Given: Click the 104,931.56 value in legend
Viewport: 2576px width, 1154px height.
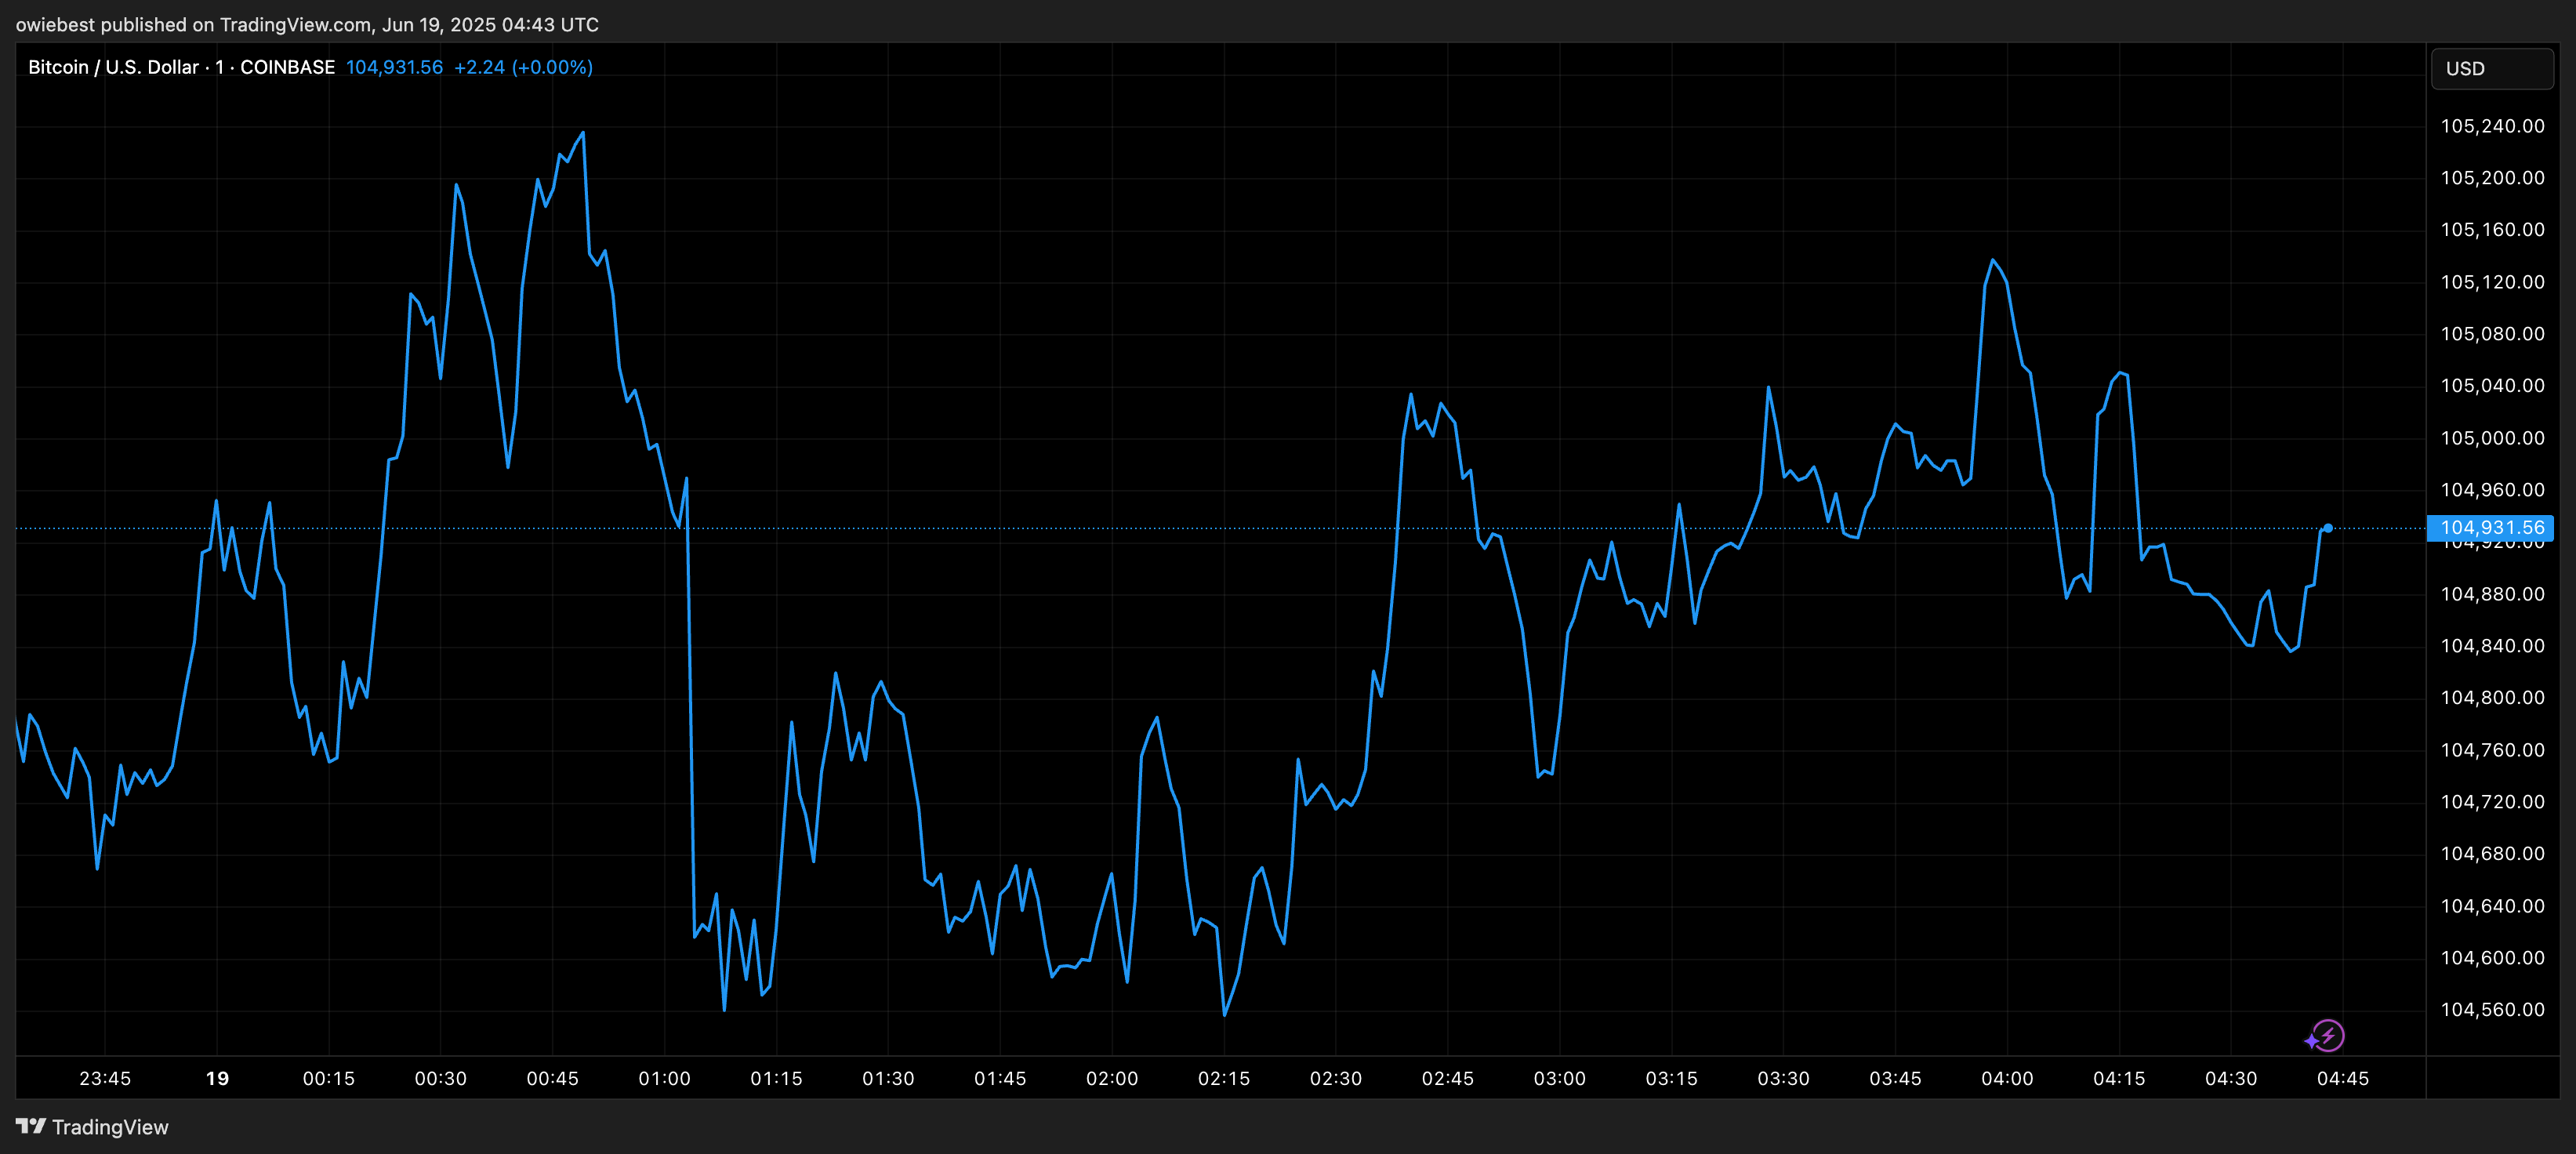Looking at the screenshot, I should click(x=394, y=67).
